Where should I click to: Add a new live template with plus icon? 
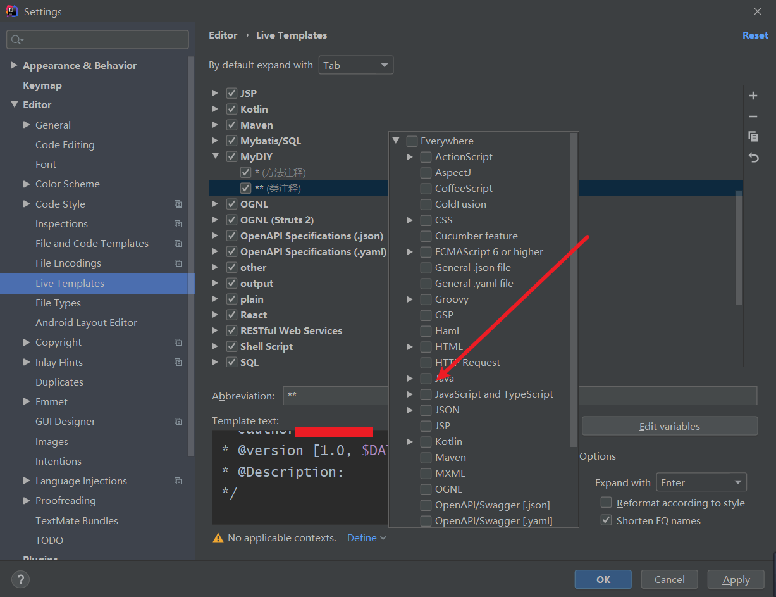(x=753, y=96)
